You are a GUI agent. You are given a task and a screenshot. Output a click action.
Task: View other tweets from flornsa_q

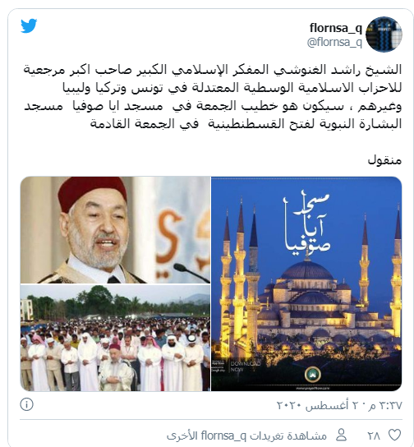(246, 435)
